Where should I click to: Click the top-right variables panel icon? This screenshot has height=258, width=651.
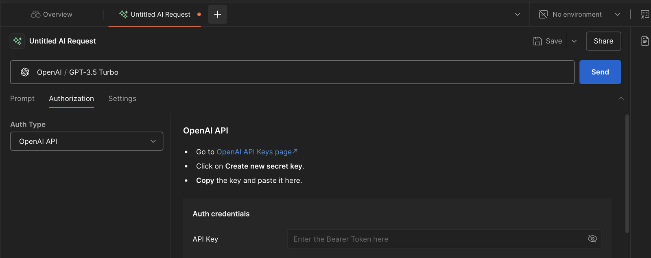645,15
